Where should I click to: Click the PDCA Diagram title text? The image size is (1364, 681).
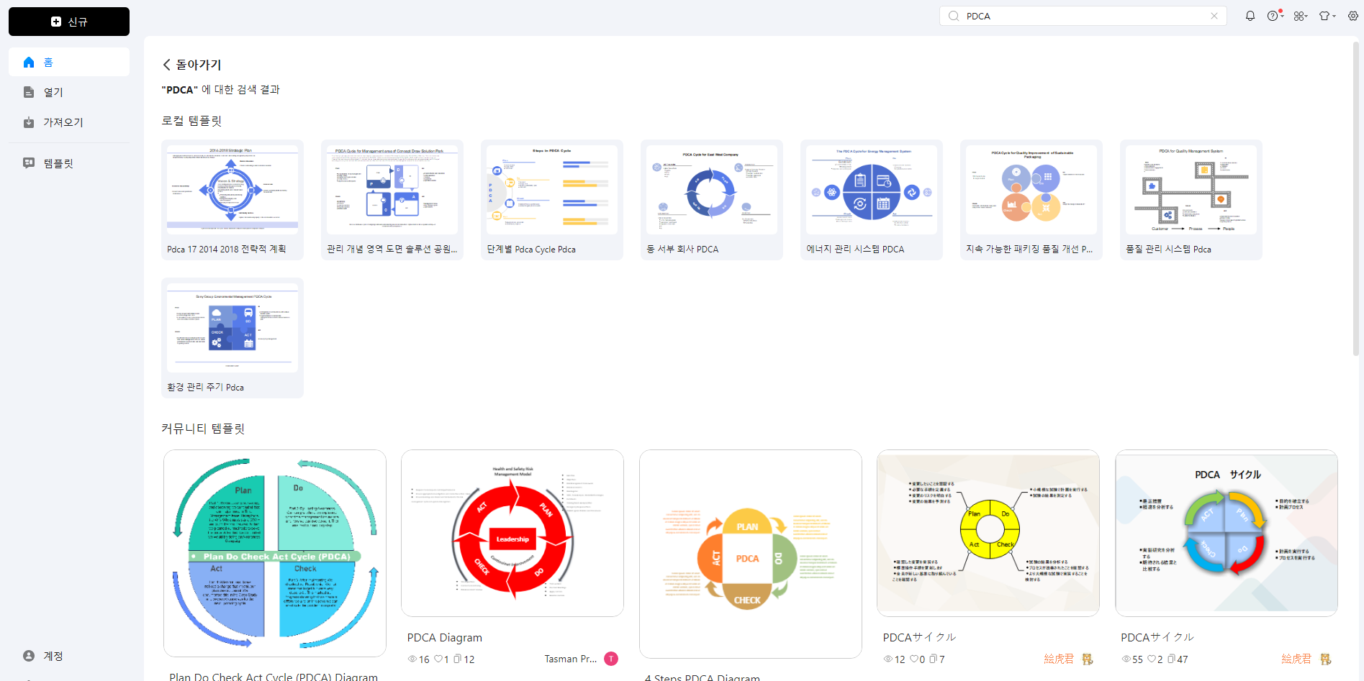445,638
